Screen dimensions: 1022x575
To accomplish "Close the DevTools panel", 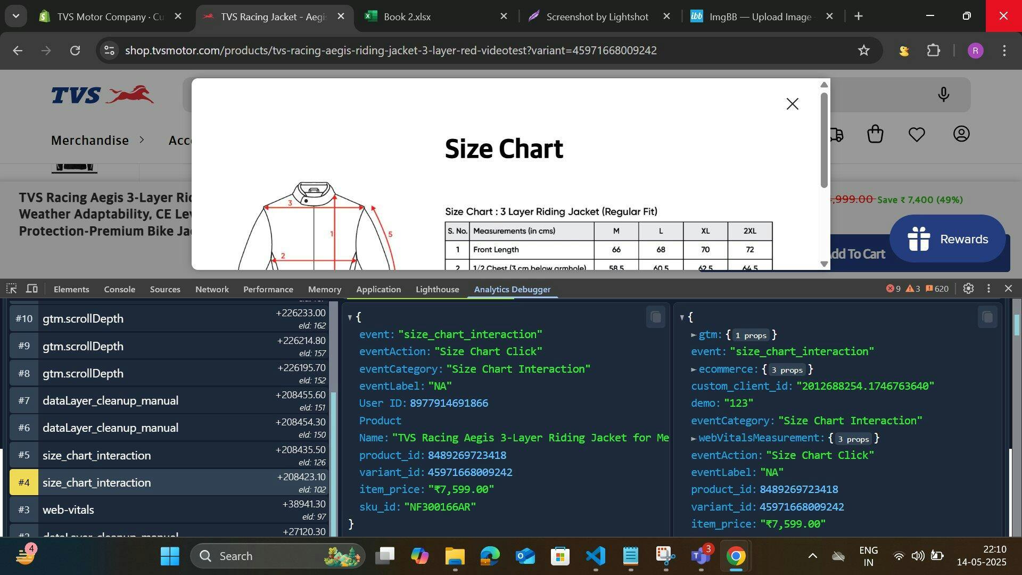I will (x=1008, y=289).
